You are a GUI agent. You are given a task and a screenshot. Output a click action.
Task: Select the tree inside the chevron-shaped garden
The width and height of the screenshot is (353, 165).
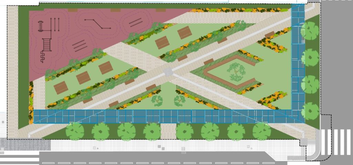point(236,71)
